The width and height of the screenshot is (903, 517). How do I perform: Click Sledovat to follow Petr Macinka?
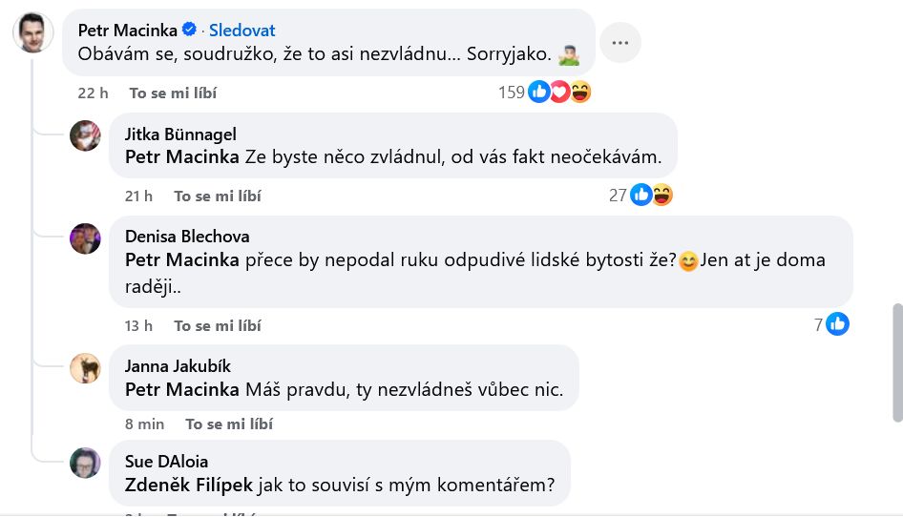pyautogui.click(x=241, y=31)
